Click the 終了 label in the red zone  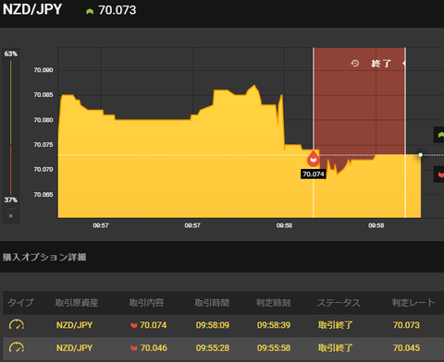tap(381, 64)
